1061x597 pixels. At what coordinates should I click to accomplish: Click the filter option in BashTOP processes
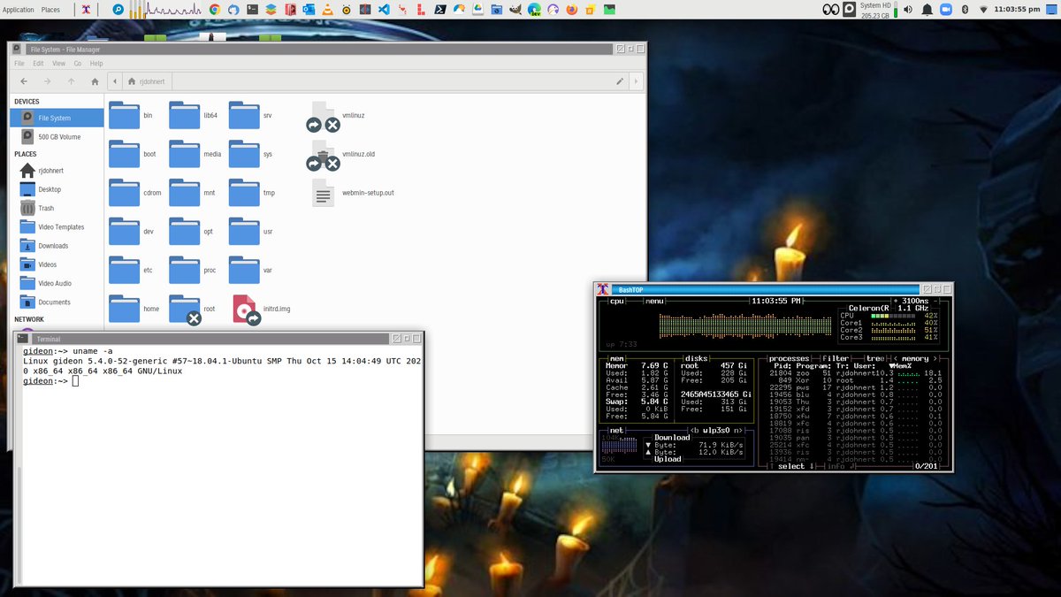[x=836, y=358]
